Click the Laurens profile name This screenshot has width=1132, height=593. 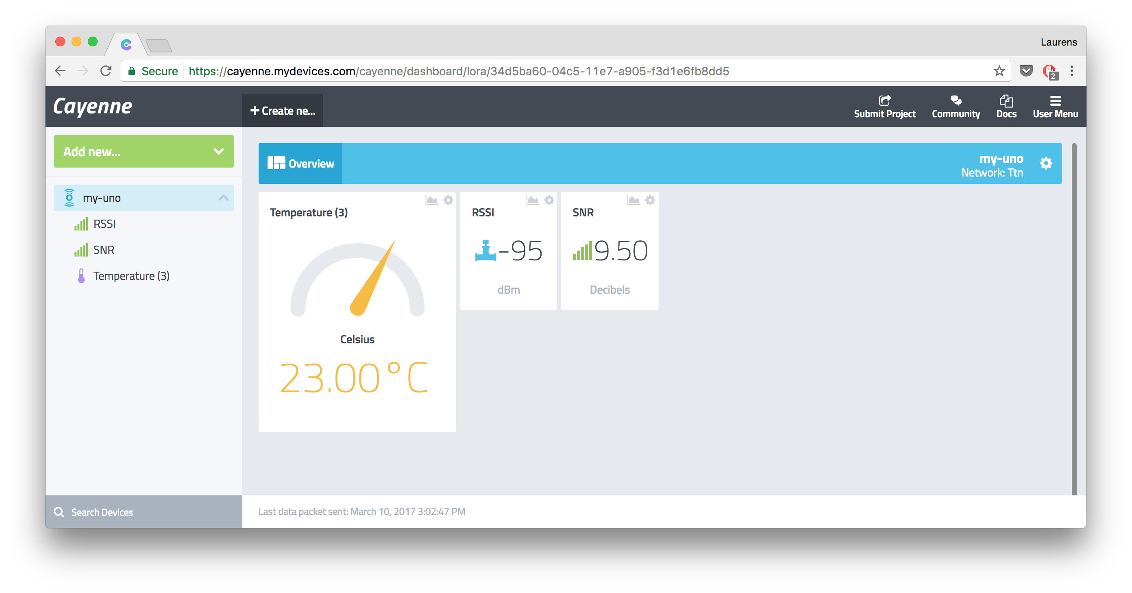pos(1059,42)
